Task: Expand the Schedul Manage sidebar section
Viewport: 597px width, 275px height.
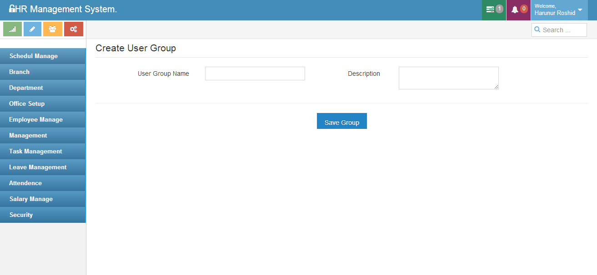Action: [x=34, y=56]
